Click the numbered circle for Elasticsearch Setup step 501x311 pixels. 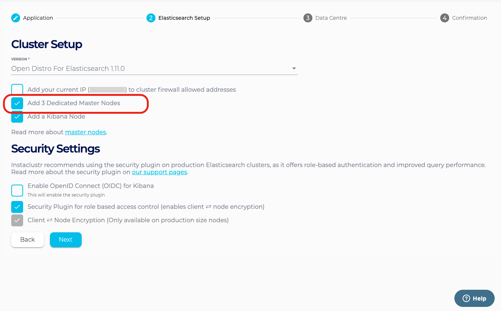[x=151, y=18]
